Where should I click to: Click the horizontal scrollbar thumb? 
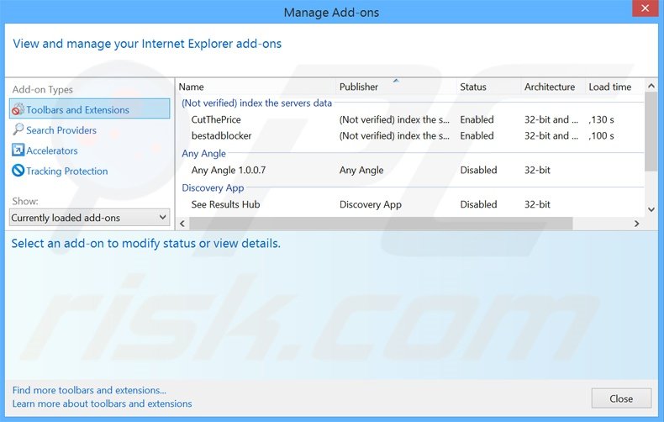click(x=381, y=224)
